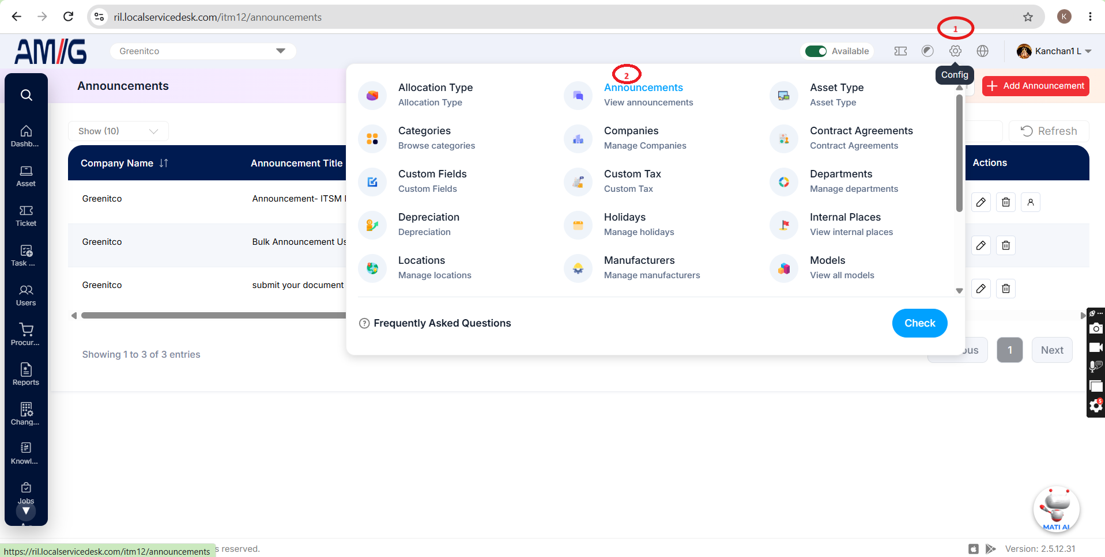Open Knowledge base in sidebar
This screenshot has height=557, width=1105.
pyautogui.click(x=26, y=453)
